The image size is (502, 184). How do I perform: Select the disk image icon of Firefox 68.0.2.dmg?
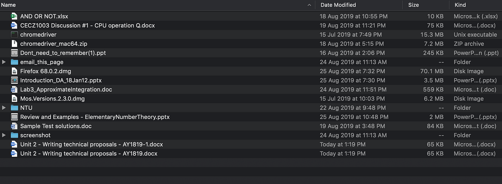14,71
